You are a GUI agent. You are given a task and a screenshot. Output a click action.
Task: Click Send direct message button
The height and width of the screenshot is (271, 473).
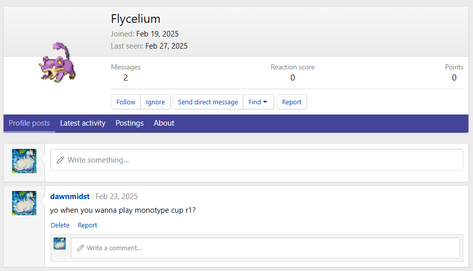[208, 102]
